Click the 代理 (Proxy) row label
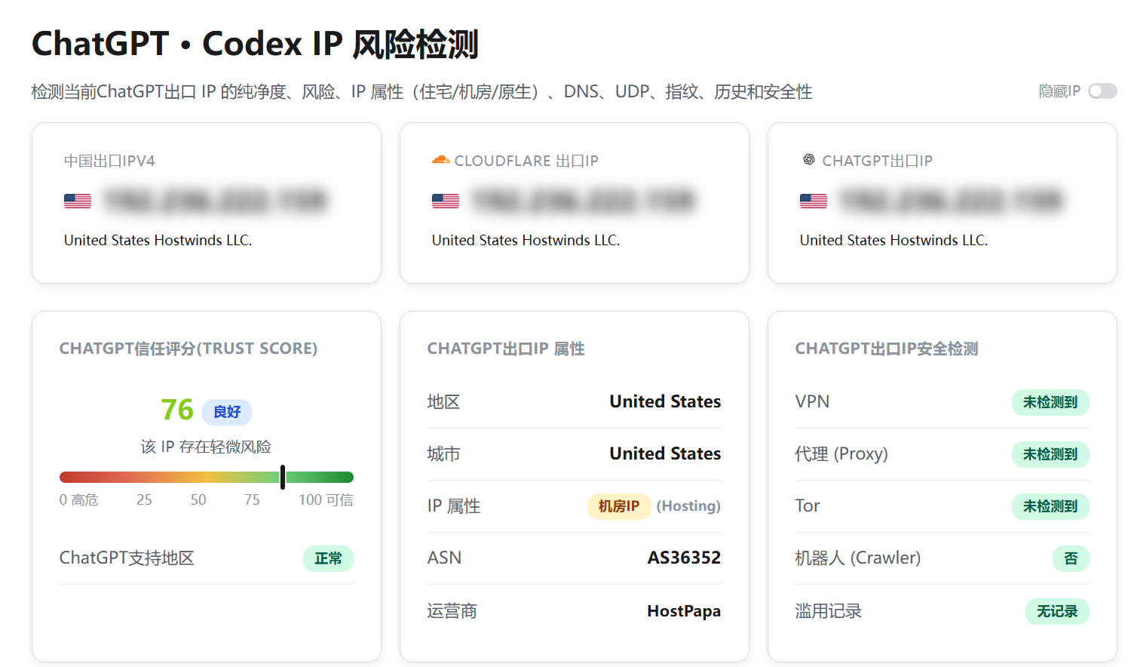The width and height of the screenshot is (1131, 667). pos(841,453)
